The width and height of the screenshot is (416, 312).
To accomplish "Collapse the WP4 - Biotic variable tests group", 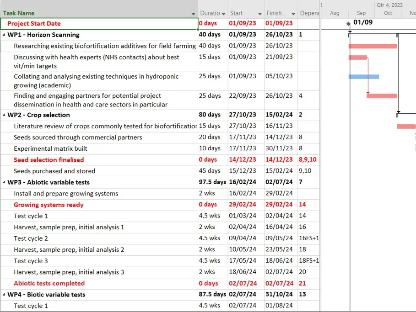I will tap(4, 295).
